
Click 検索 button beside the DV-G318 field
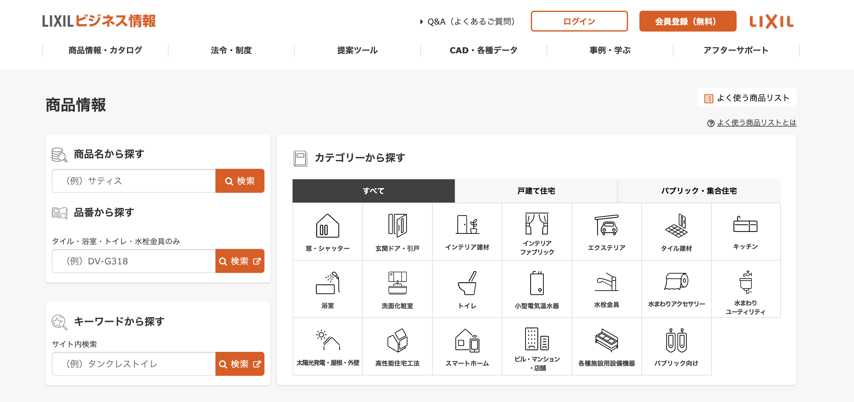(x=240, y=261)
